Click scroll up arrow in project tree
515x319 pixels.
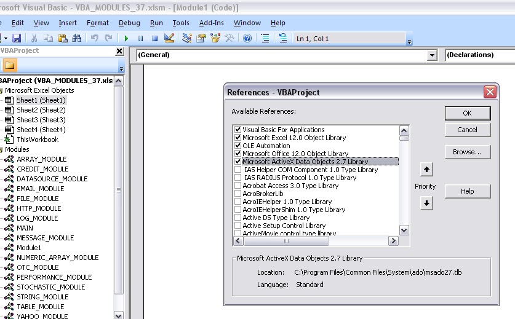pos(119,81)
